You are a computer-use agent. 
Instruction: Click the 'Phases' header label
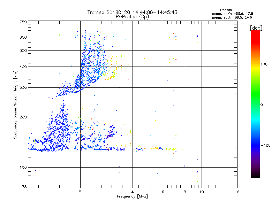pos(226,10)
